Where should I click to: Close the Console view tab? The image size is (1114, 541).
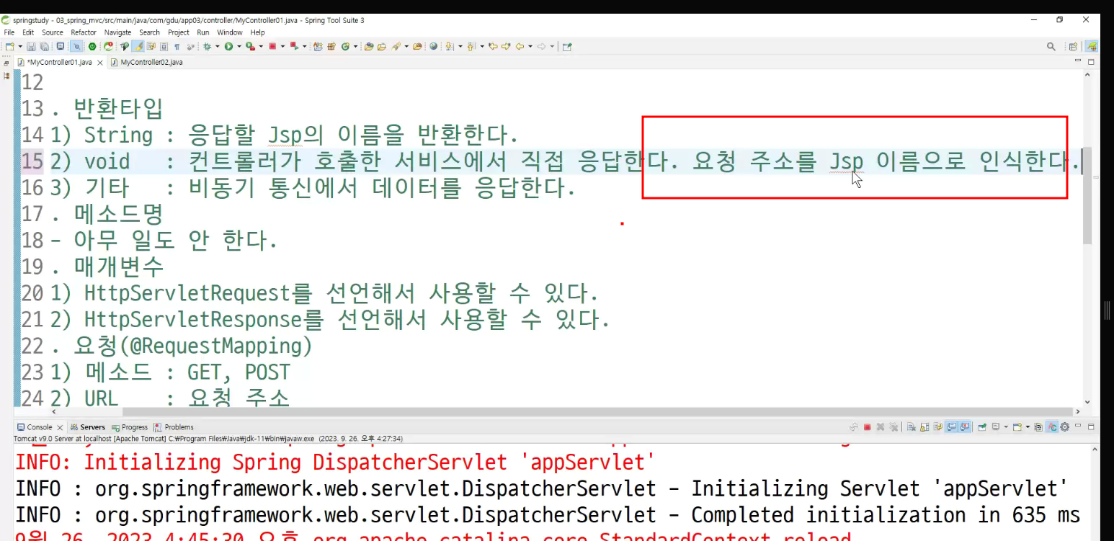point(60,428)
